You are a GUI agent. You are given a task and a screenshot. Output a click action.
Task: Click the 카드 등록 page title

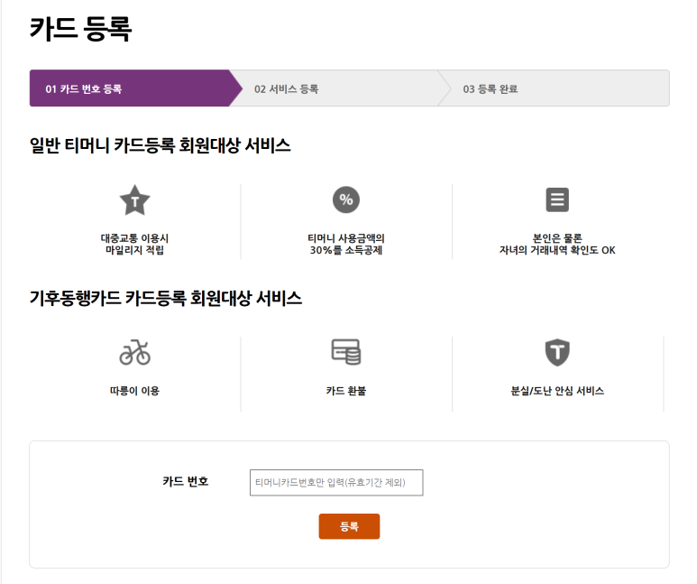click(x=80, y=29)
